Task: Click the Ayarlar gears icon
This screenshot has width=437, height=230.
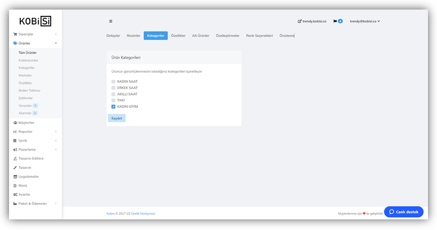Action: point(15,194)
